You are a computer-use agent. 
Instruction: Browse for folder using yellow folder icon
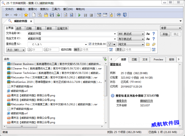pos(148,44)
